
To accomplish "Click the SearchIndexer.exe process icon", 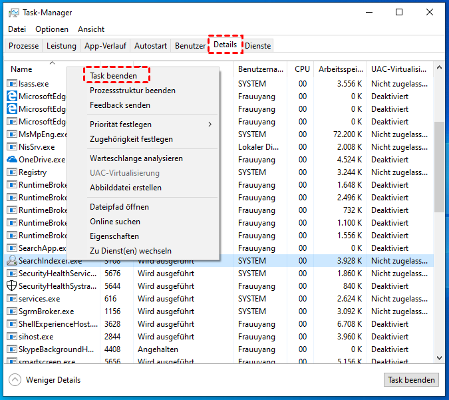I will tap(12, 261).
